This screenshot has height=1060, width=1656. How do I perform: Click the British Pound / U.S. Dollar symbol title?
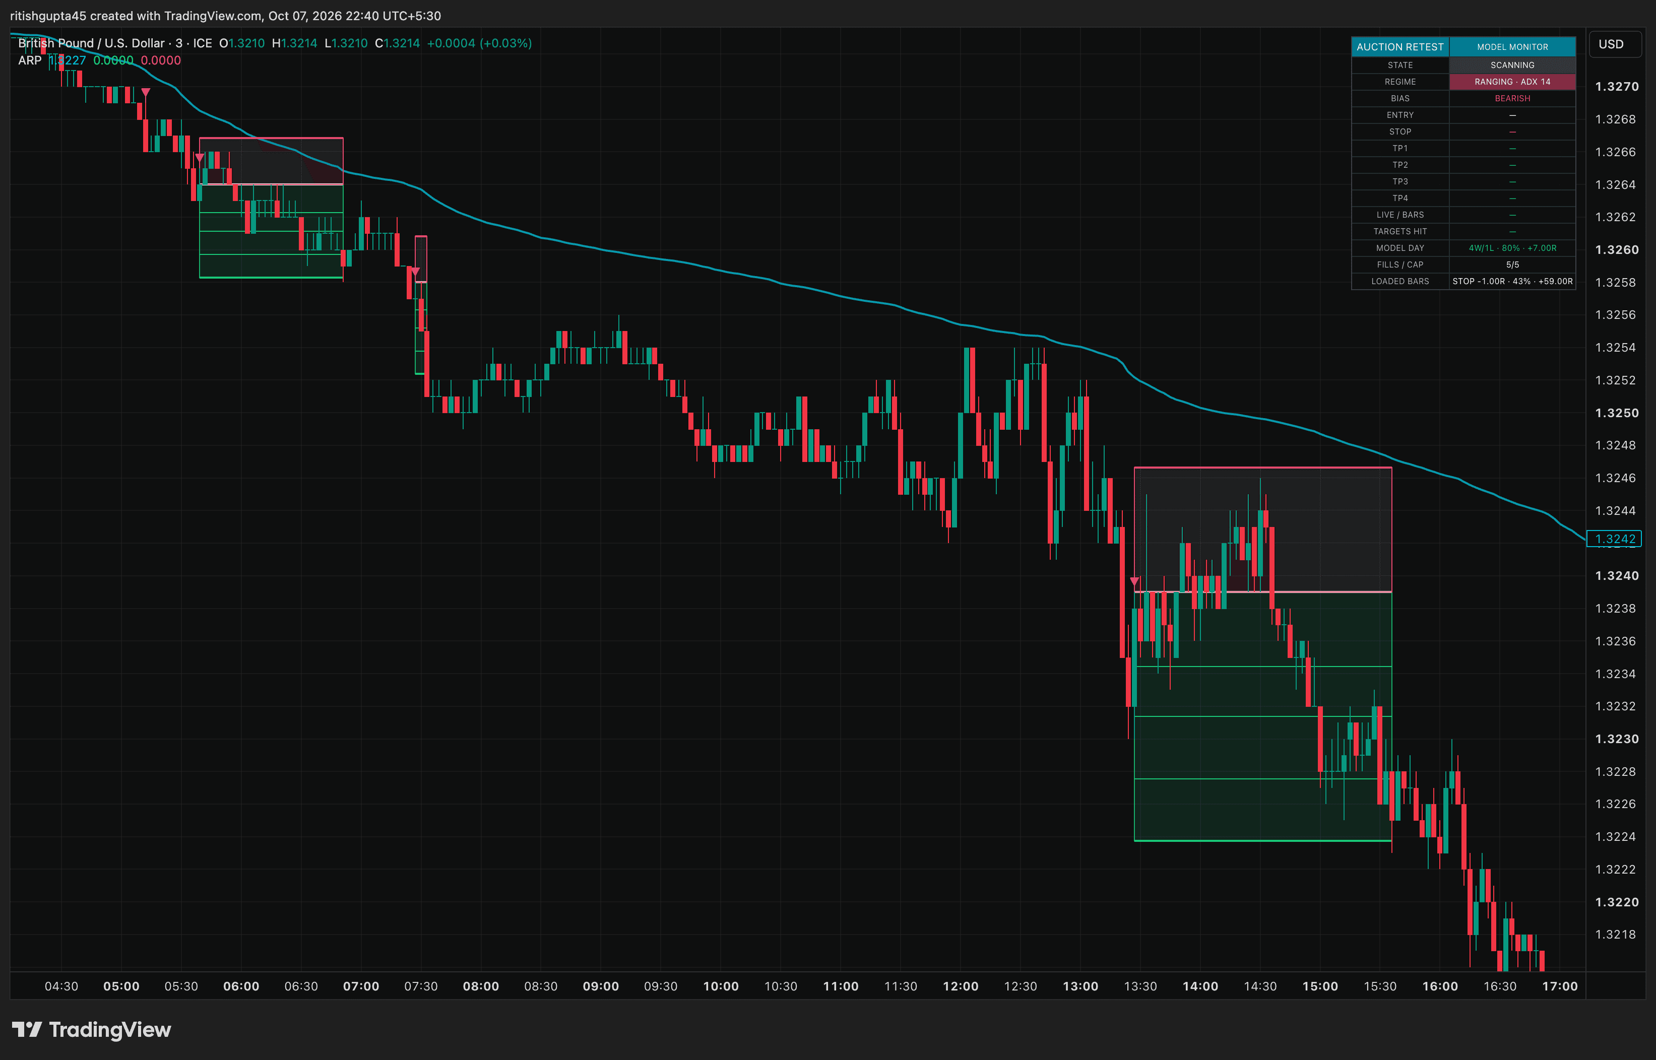[x=91, y=43]
